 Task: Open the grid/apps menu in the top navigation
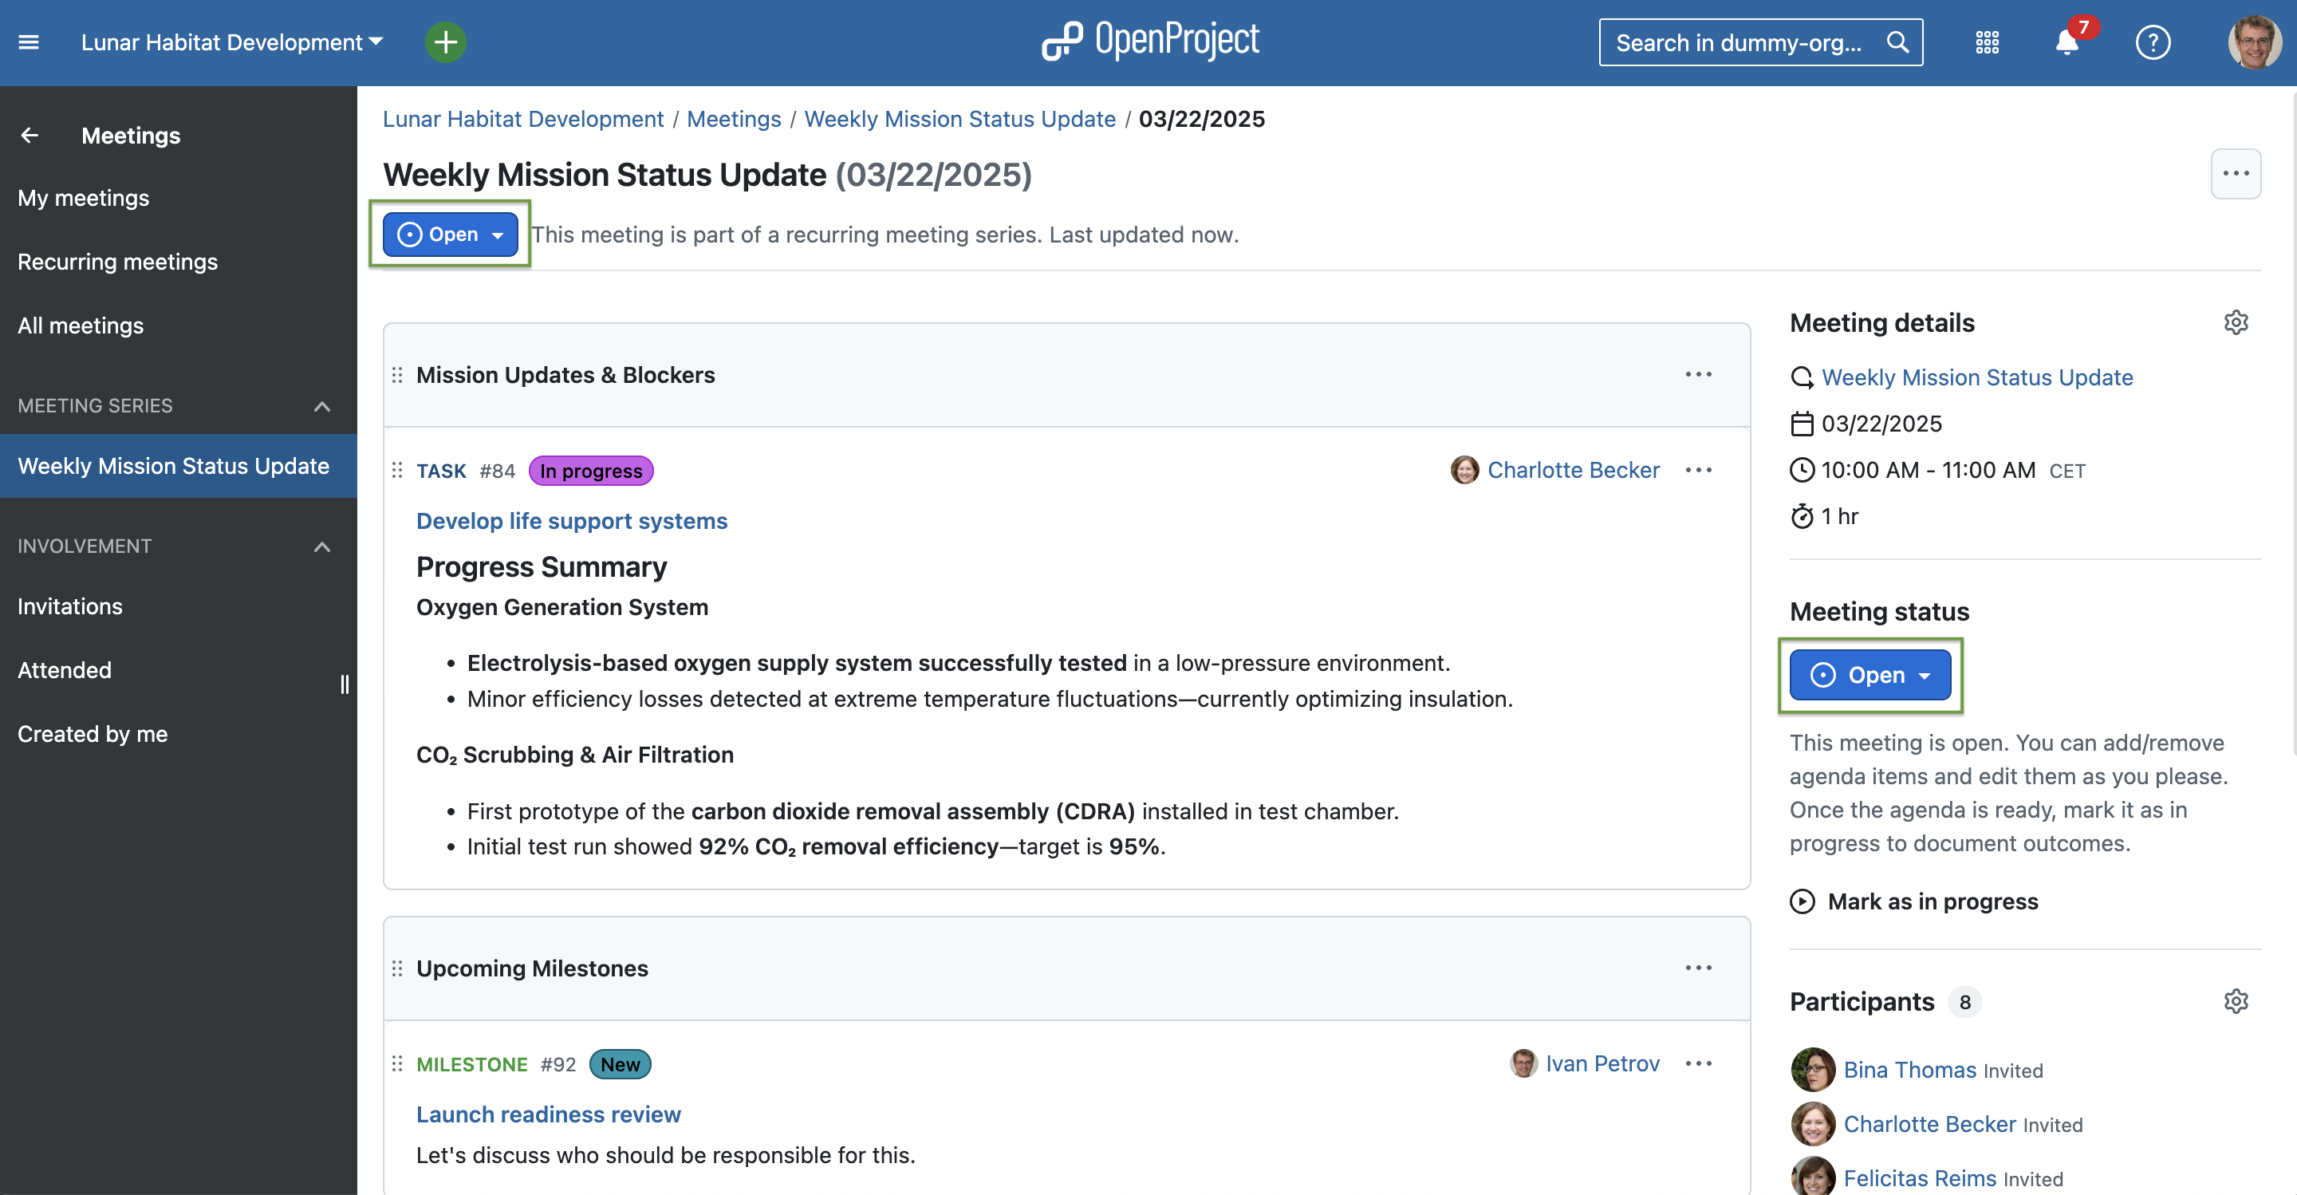coord(1987,41)
